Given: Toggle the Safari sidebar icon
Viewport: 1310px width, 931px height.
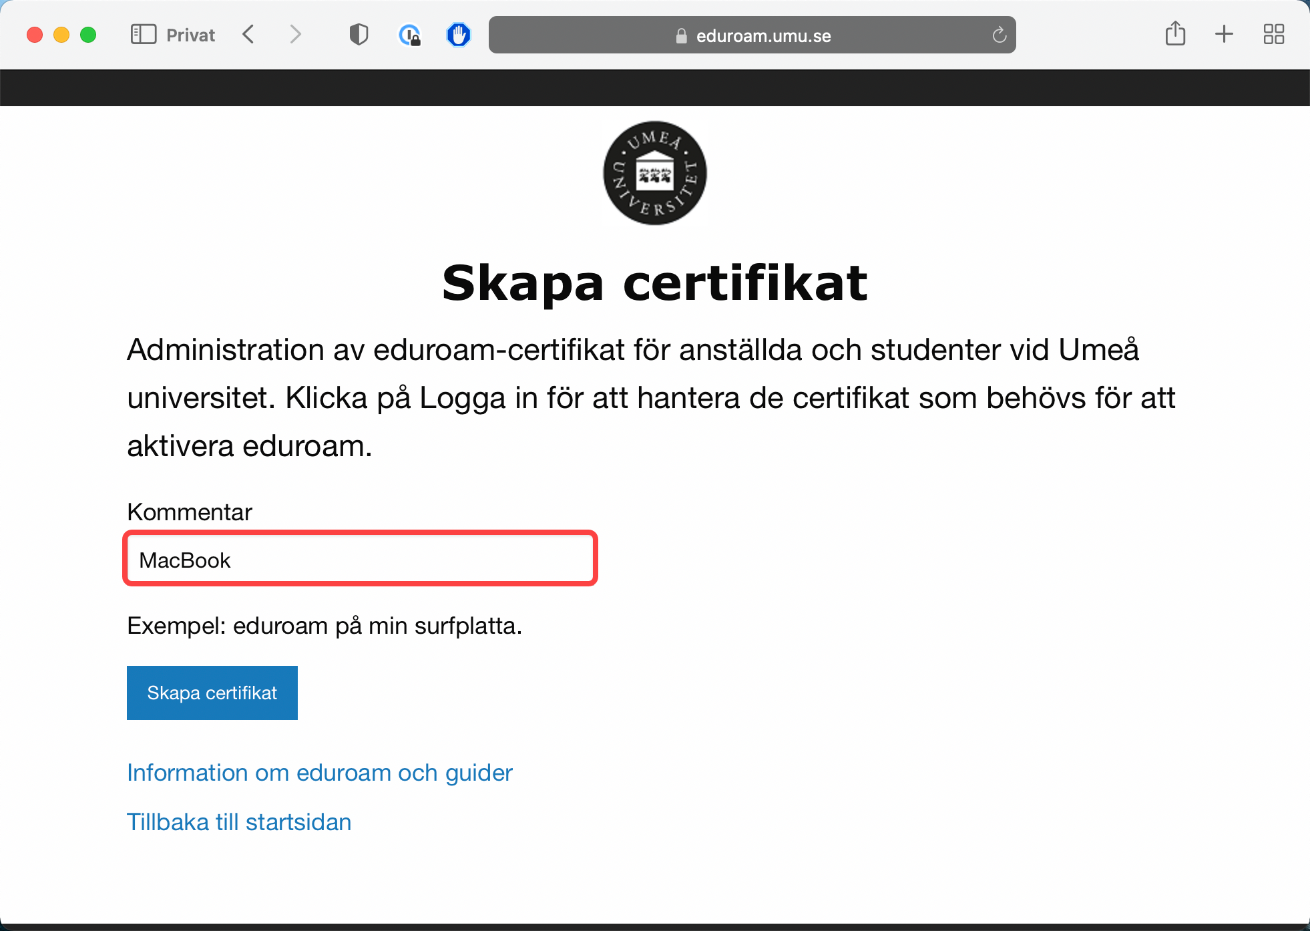Looking at the screenshot, I should coord(143,35).
